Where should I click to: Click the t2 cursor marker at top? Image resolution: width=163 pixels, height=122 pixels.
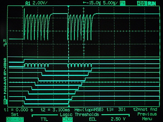pyautogui.click(x=68, y=7)
